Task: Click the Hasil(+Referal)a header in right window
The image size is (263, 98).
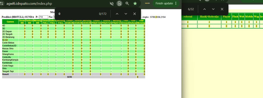Action: (209, 17)
